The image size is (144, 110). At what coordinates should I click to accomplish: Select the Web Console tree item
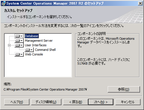click(x=34, y=54)
